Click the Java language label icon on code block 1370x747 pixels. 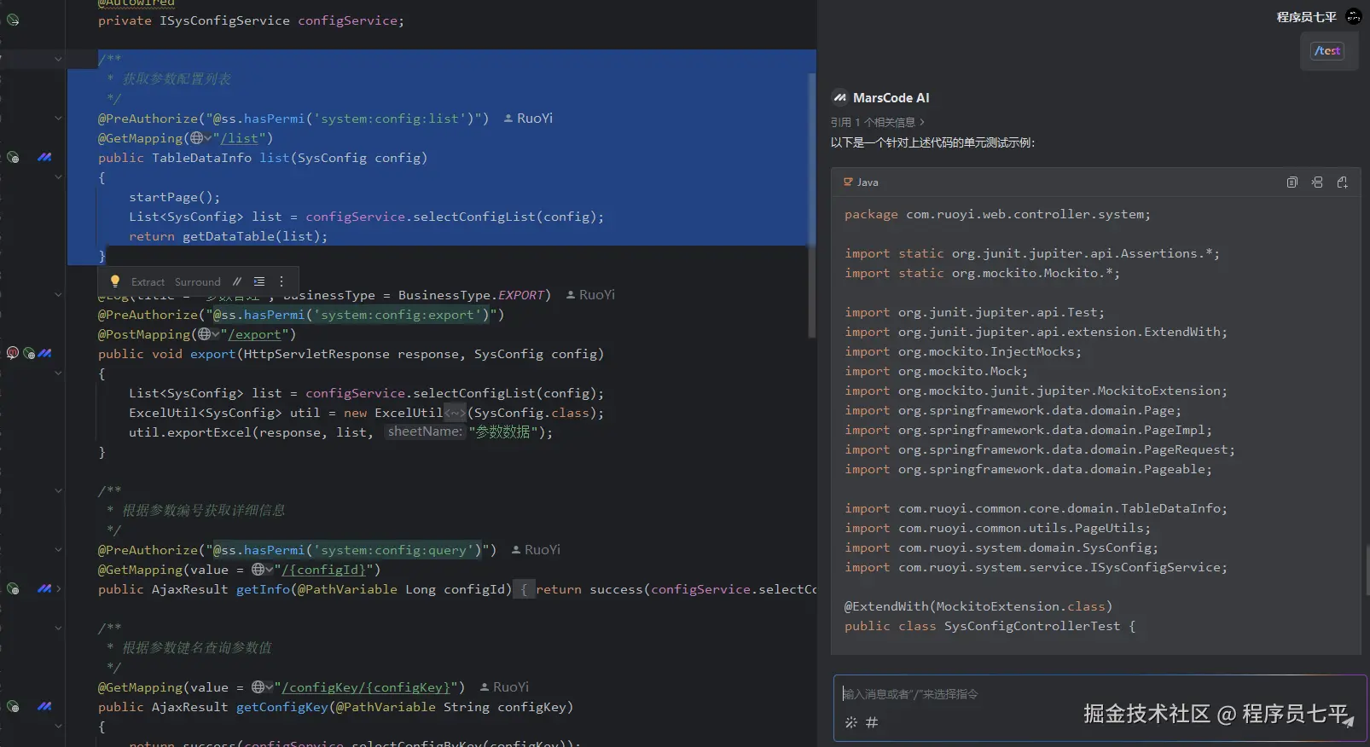pyautogui.click(x=848, y=182)
